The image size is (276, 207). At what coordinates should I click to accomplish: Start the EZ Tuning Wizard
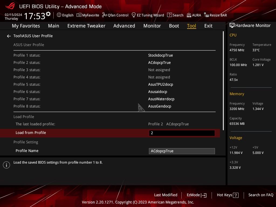[148, 15]
